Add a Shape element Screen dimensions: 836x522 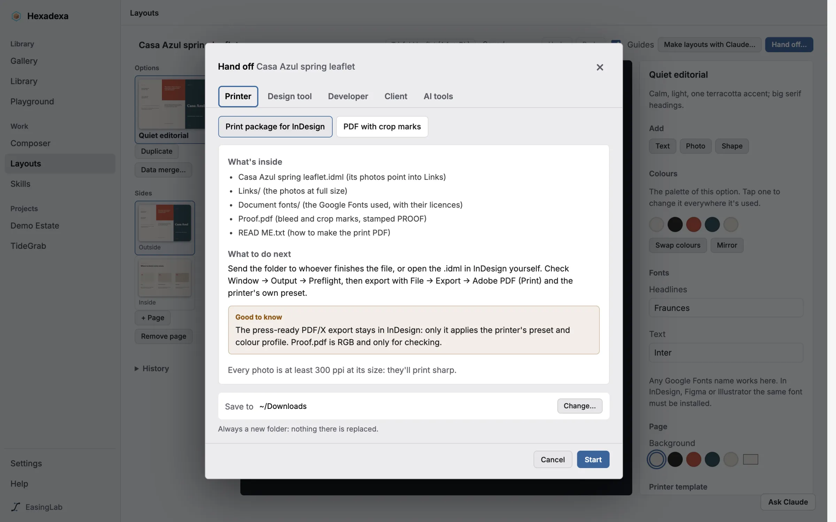(732, 146)
